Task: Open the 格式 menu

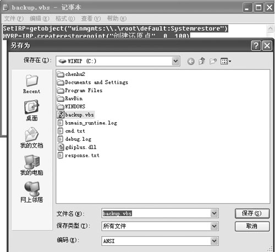Action: [x=65, y=19]
